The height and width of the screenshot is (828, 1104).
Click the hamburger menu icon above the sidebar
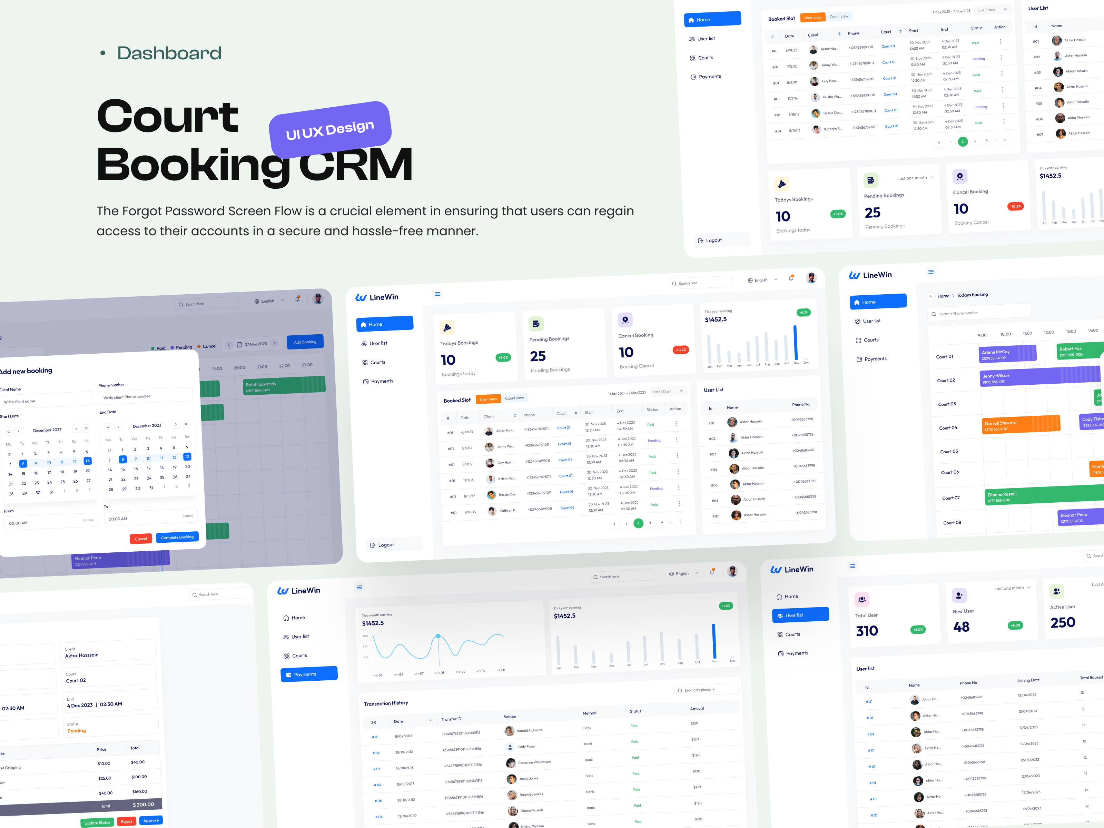438,294
